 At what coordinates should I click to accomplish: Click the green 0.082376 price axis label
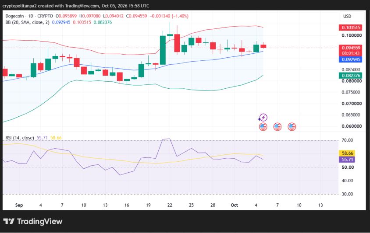click(350, 75)
